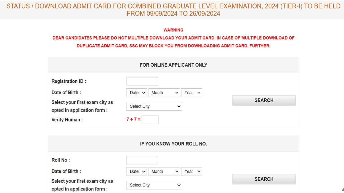Expand Select City dropdown in online applicant section

(x=154, y=106)
